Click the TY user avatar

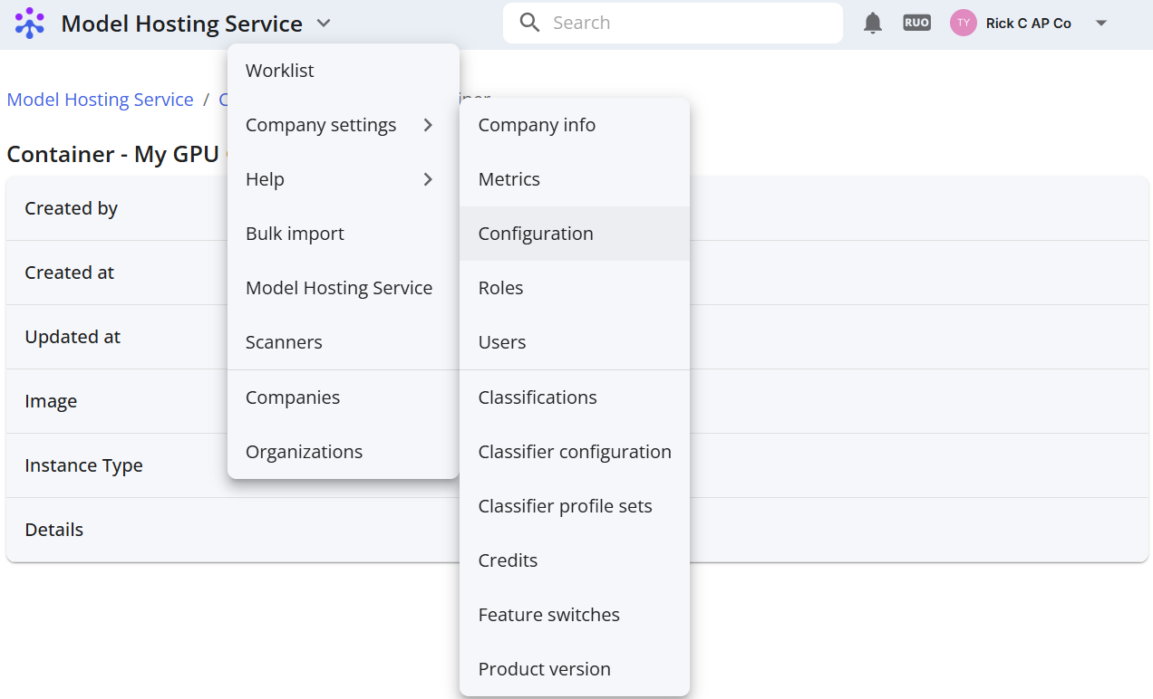(x=964, y=23)
